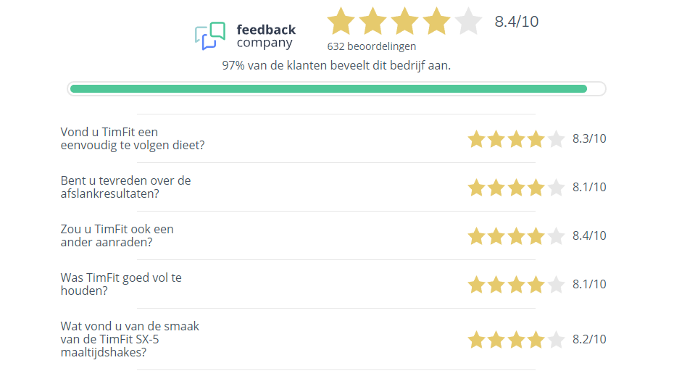Click fourth star in smaak maaltijdshakes row
Image resolution: width=674 pixels, height=376 pixels.
536,340
